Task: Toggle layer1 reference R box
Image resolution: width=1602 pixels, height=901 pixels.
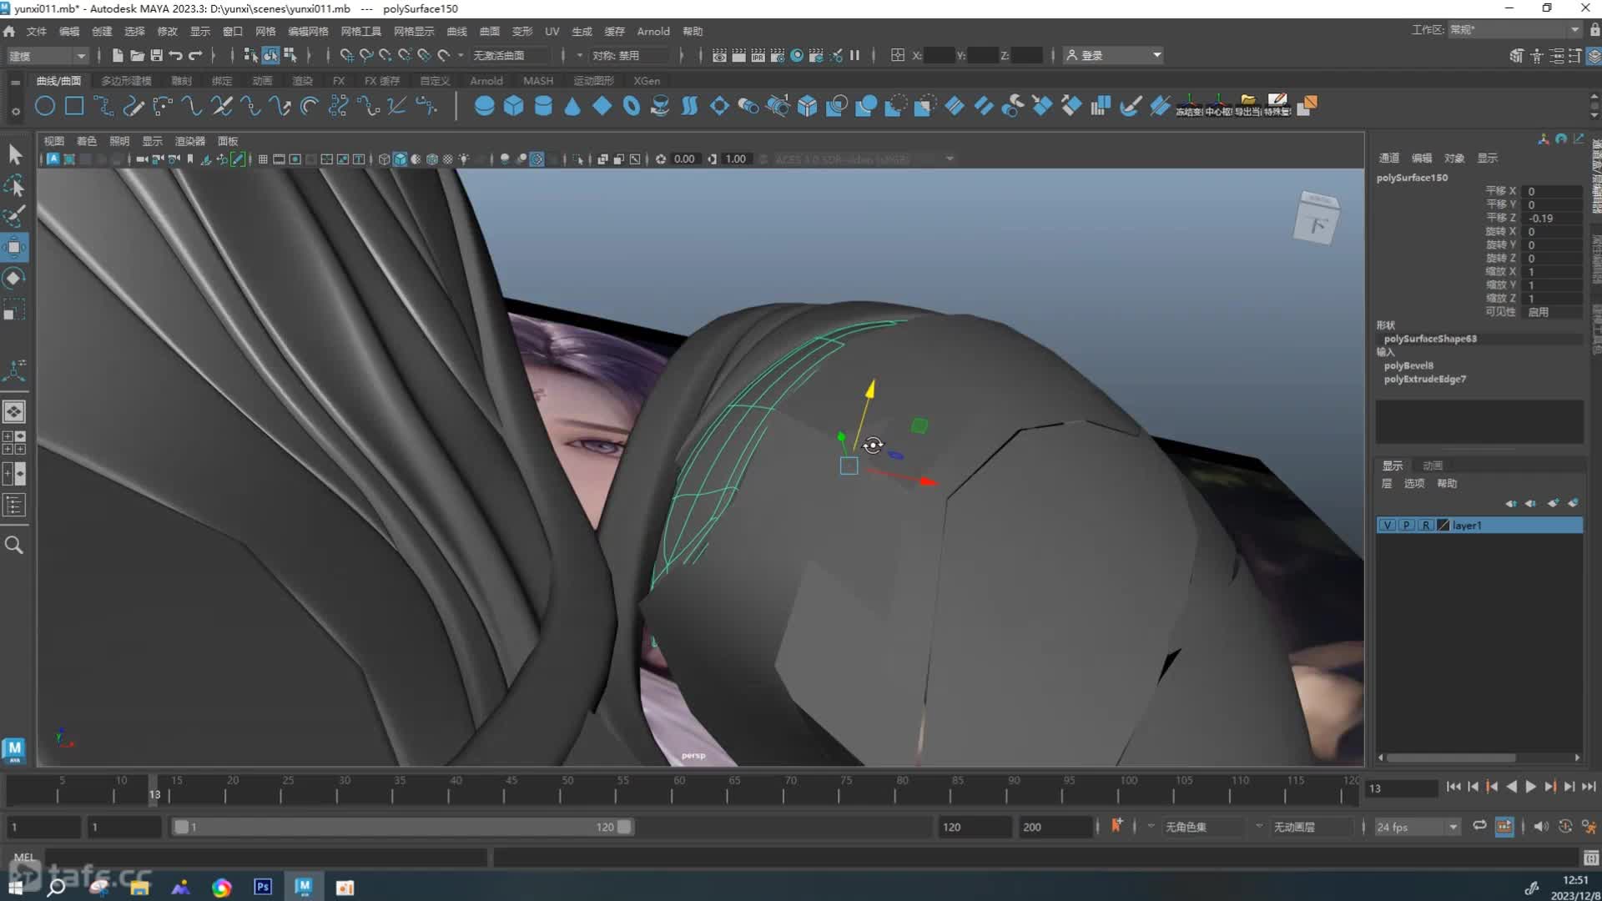Action: tap(1426, 526)
